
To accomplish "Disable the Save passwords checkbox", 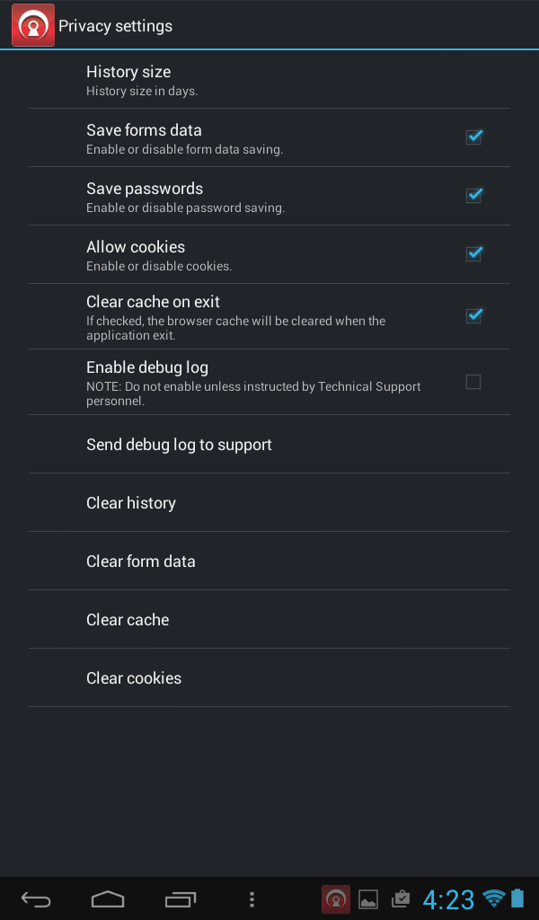I will tap(473, 196).
